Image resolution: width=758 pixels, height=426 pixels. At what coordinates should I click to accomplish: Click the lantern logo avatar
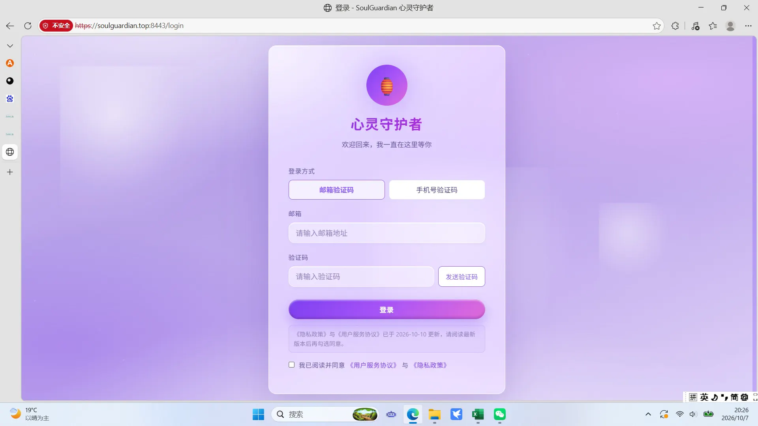(x=387, y=85)
